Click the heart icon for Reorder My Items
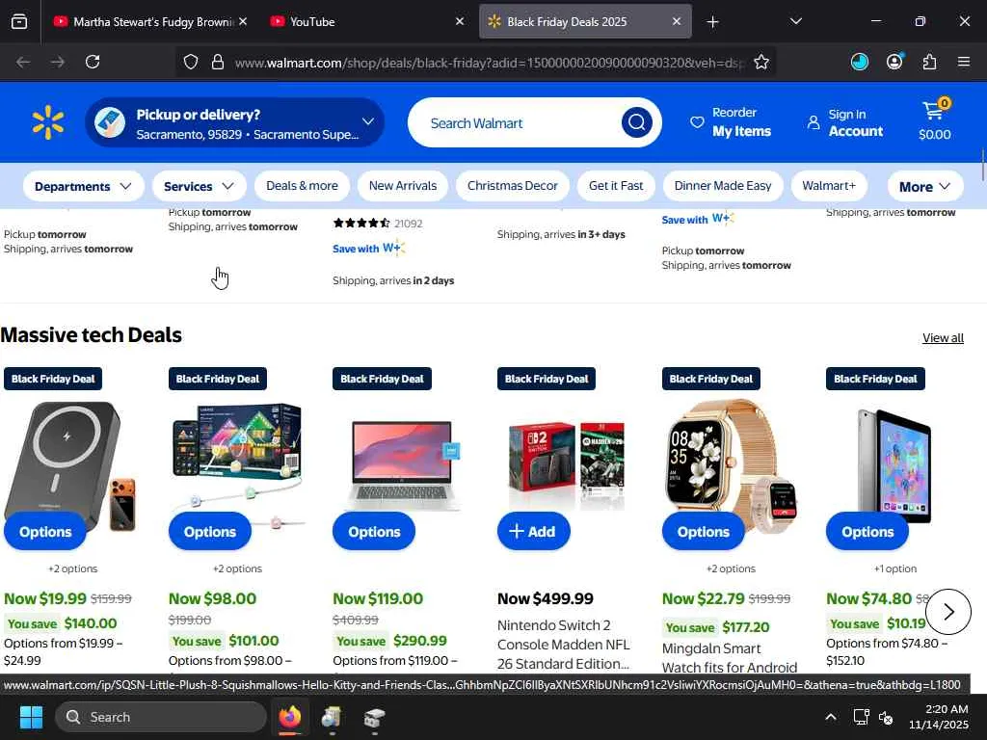The height and width of the screenshot is (740, 987). pyautogui.click(x=697, y=122)
